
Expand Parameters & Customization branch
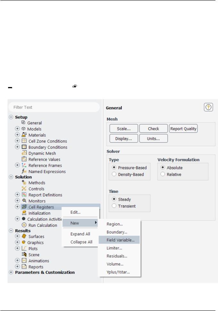(x=11, y=272)
